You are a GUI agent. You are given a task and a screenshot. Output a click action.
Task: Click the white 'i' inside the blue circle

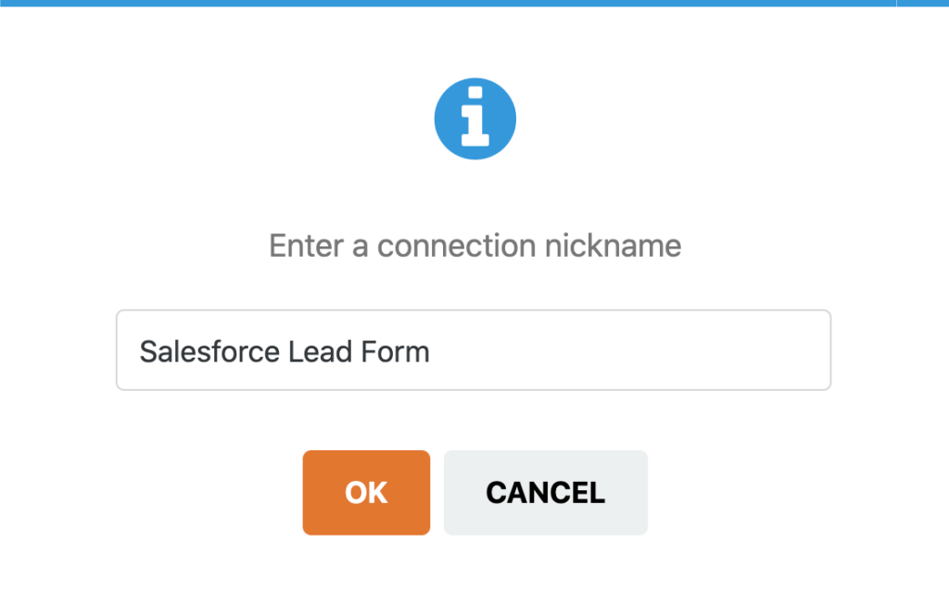point(475,120)
